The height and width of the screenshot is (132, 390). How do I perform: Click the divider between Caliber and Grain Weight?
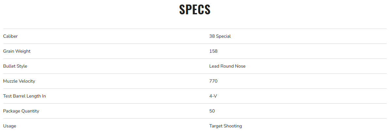tap(195, 44)
